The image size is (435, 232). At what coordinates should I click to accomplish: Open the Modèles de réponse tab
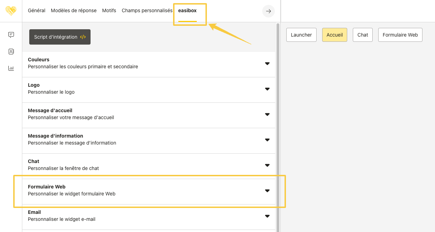(73, 10)
